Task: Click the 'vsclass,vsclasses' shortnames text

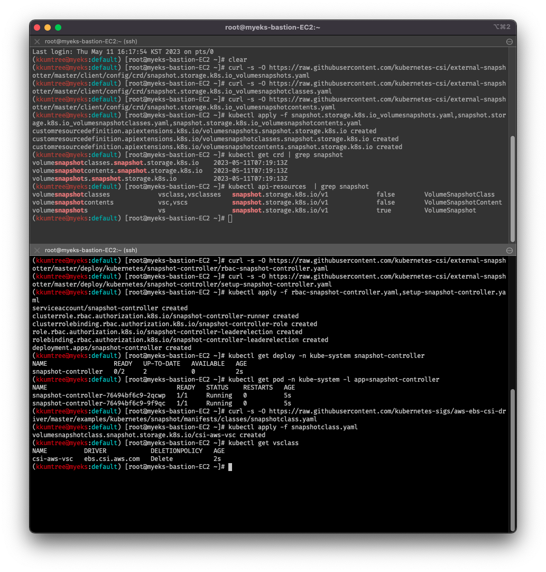Action: (189, 195)
